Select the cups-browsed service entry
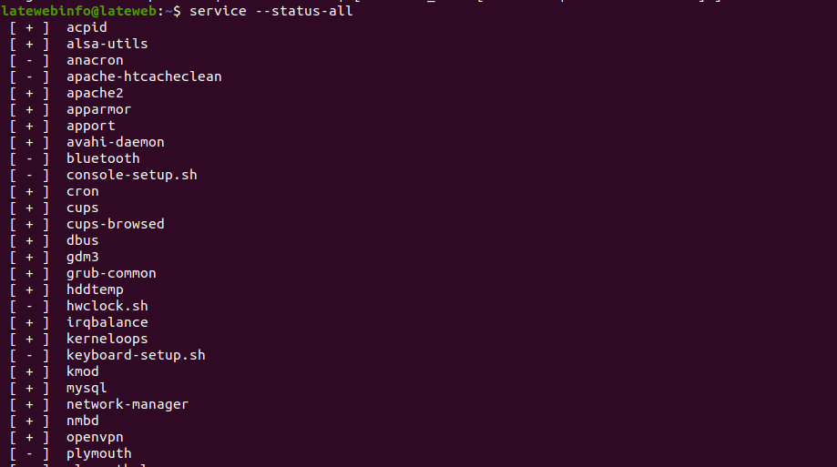837x467 pixels. (x=115, y=224)
